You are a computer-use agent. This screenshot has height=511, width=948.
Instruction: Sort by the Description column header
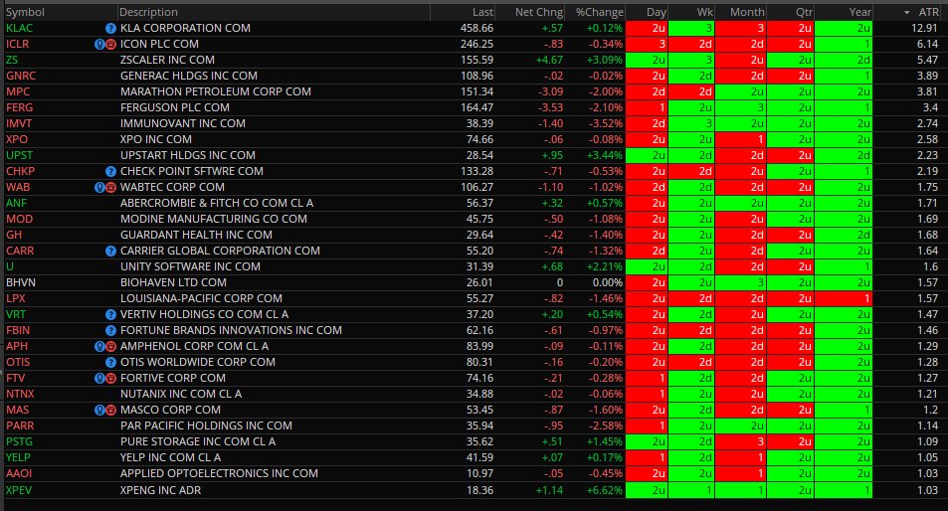[149, 12]
